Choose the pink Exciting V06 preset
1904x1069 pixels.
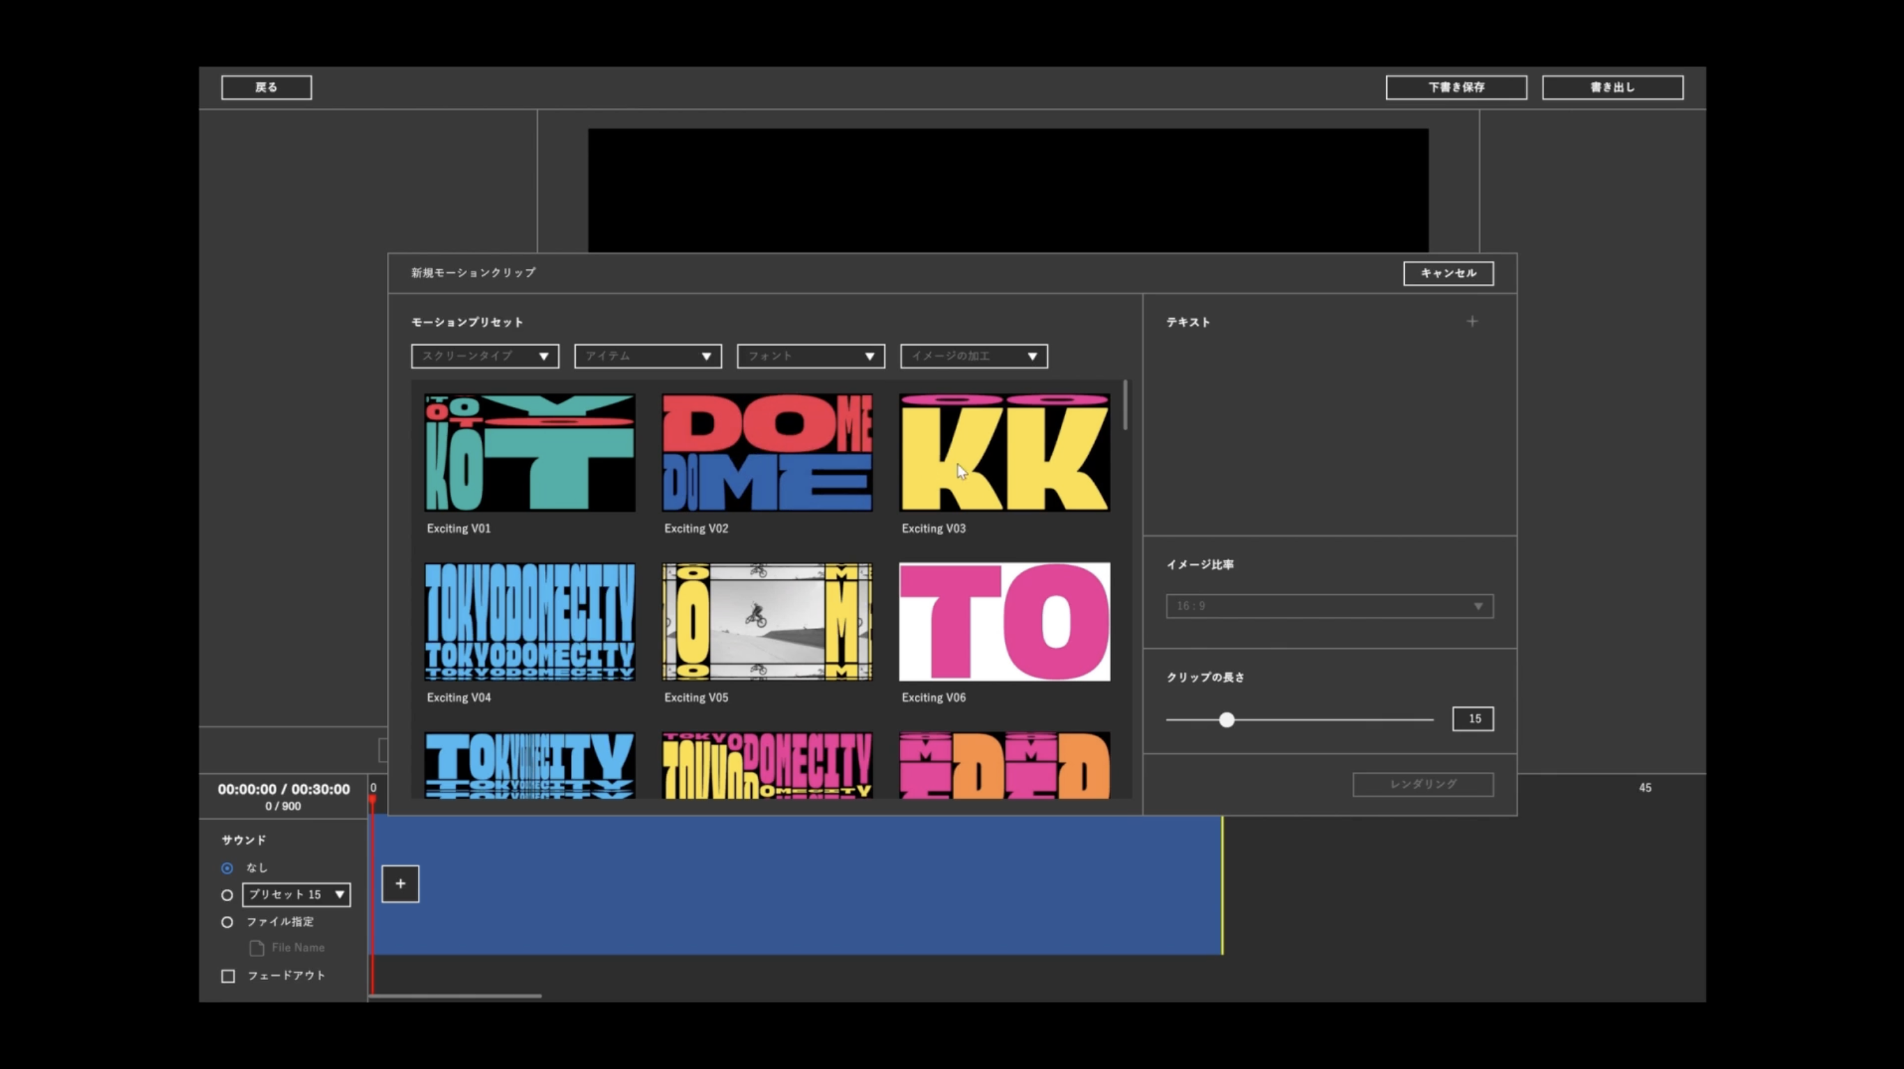(1004, 621)
